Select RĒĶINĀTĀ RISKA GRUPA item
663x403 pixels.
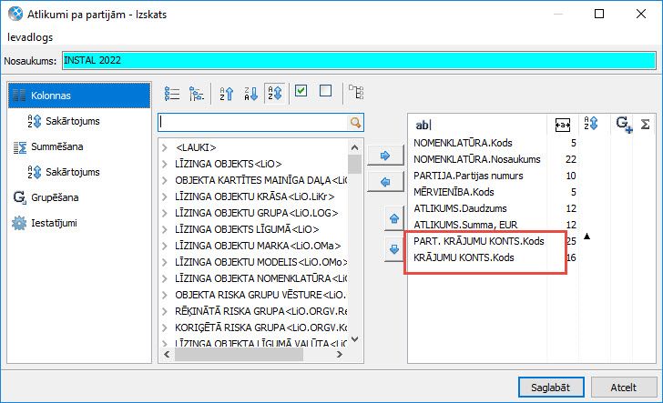point(260,311)
